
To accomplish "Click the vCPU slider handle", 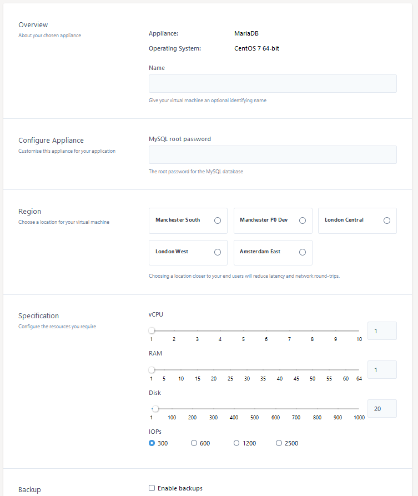I will [x=151, y=330].
